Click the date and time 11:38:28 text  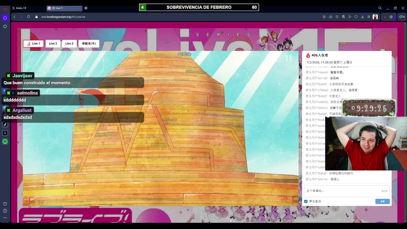(x=329, y=62)
